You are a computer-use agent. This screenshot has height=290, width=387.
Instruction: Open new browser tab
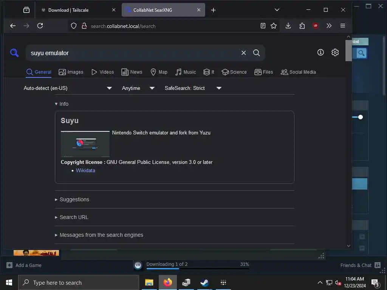(214, 10)
